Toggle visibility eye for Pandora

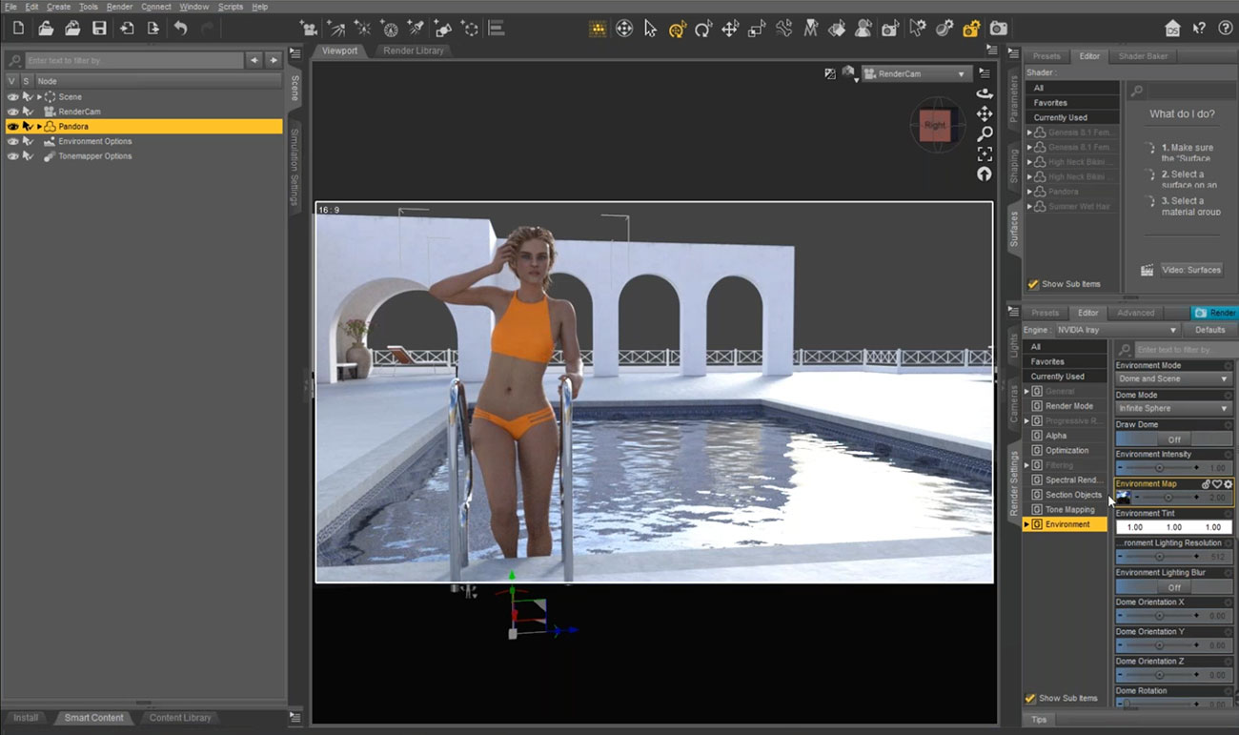tap(12, 126)
